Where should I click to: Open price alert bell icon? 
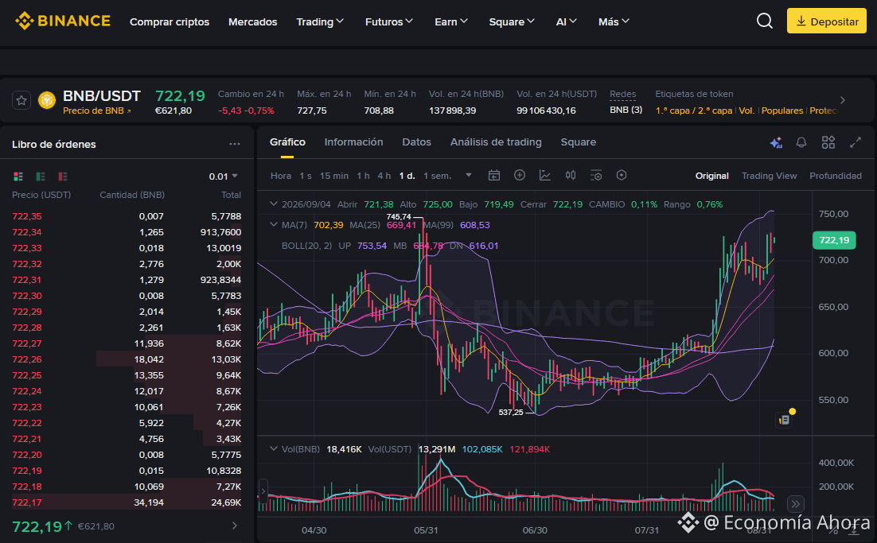click(801, 142)
